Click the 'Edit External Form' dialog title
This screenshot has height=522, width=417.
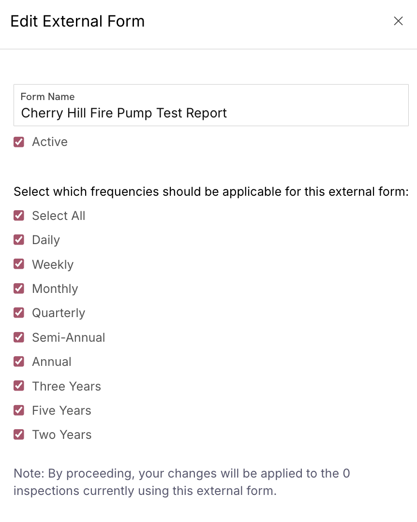pos(77,21)
